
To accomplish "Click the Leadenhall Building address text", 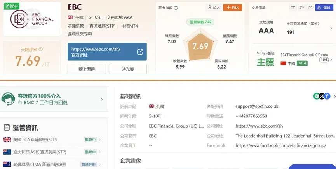I will pos(285,136).
